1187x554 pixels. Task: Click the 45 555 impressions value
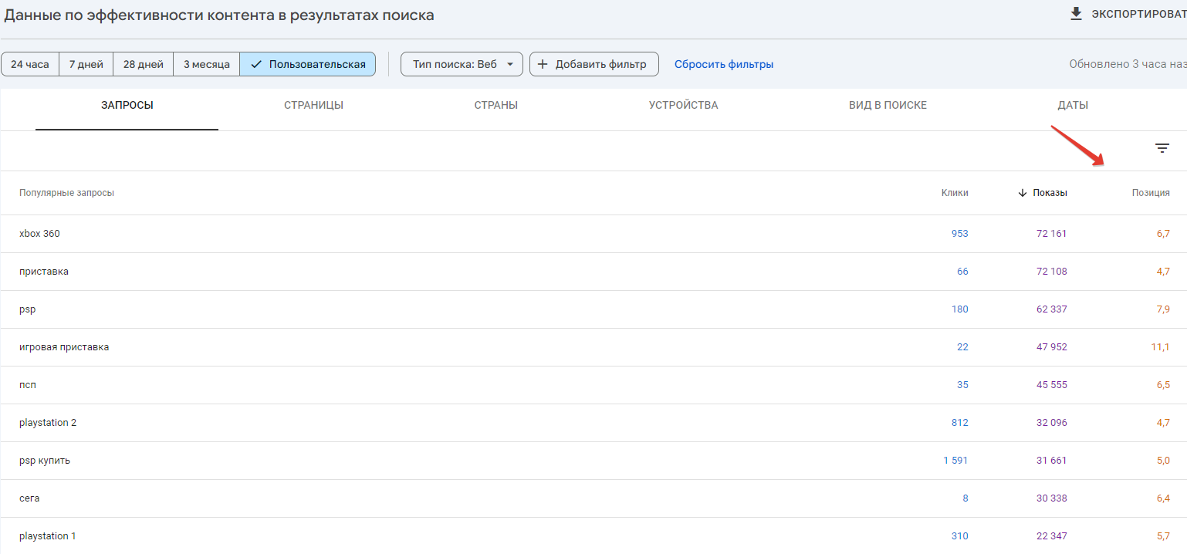(x=1051, y=385)
